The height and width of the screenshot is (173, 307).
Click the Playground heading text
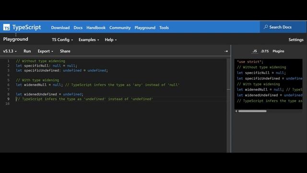click(x=16, y=39)
